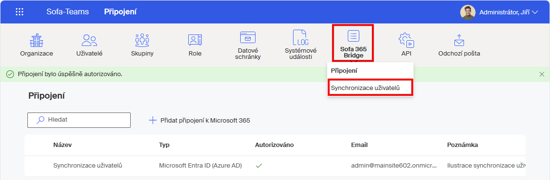Dismiss the success notification banner

click(x=541, y=74)
